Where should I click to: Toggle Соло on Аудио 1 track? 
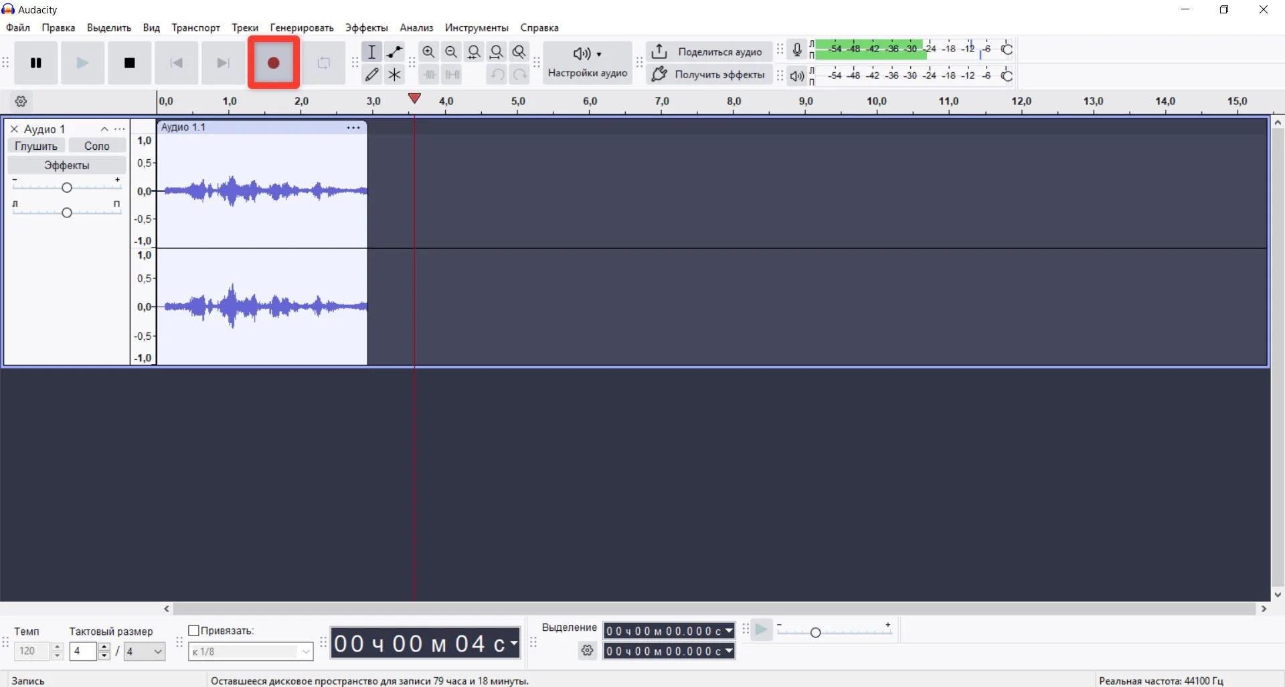(x=97, y=146)
